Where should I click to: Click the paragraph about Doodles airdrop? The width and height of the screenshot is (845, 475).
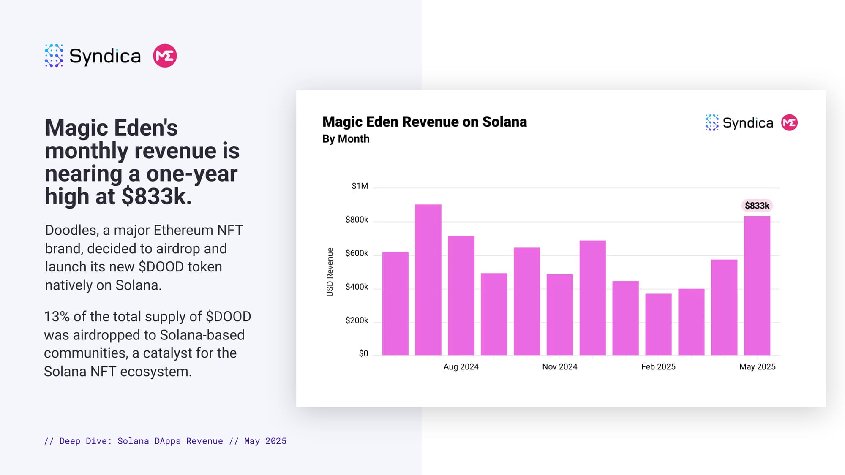click(144, 258)
